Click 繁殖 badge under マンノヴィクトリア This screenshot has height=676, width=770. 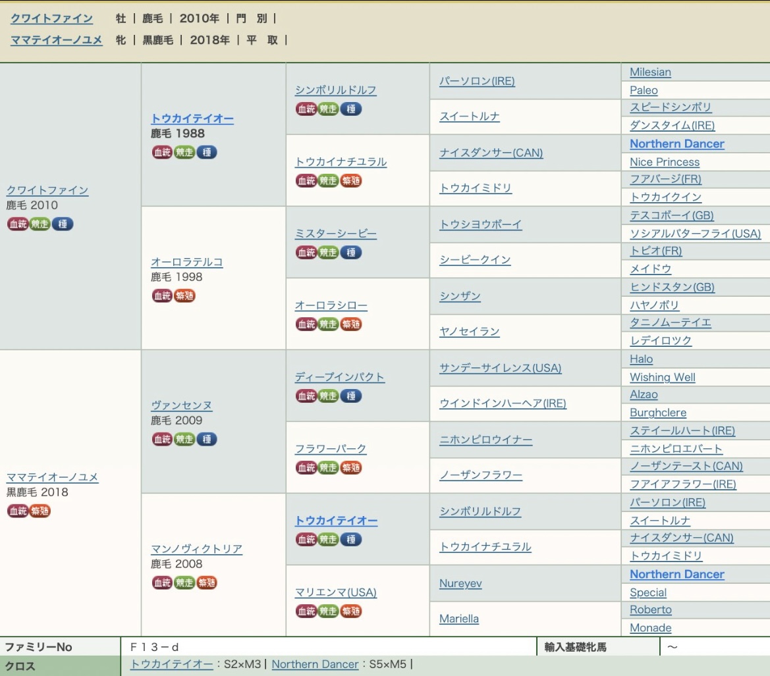coord(207,583)
